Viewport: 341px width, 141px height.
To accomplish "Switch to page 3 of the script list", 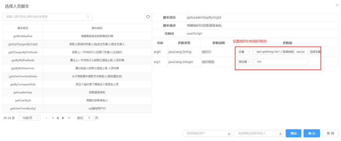I will (63, 118).
